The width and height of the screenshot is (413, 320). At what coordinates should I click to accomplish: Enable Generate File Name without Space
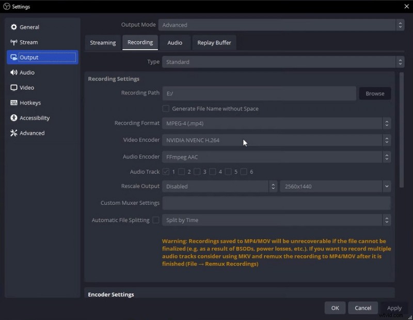[166, 108]
